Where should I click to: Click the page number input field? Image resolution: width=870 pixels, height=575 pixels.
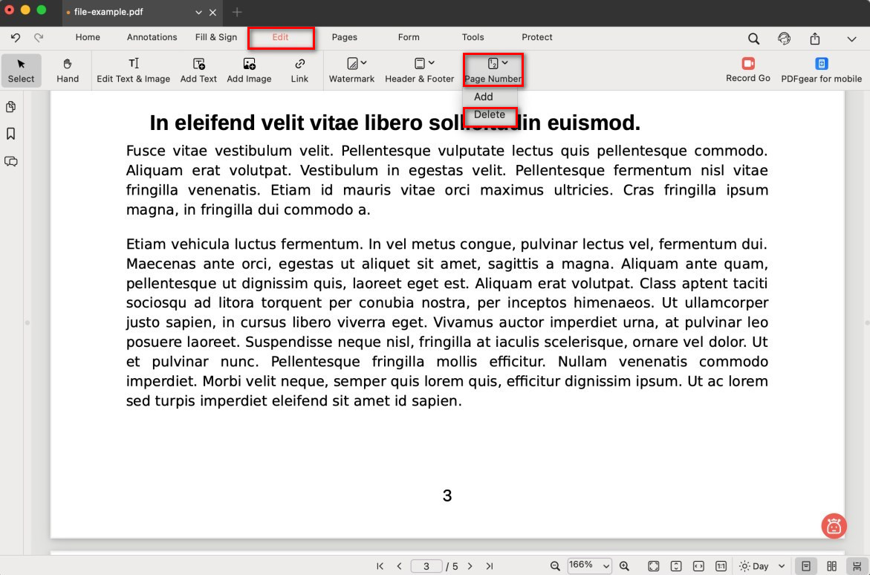point(426,566)
